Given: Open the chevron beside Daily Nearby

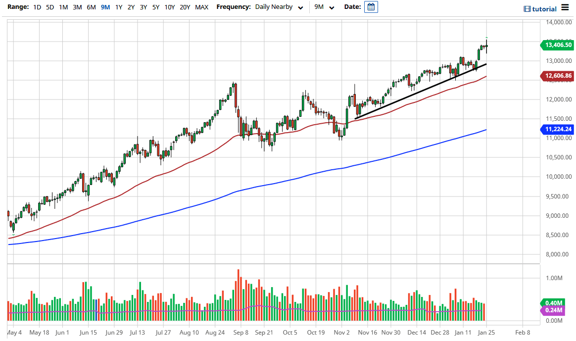Looking at the screenshot, I should pos(301,8).
